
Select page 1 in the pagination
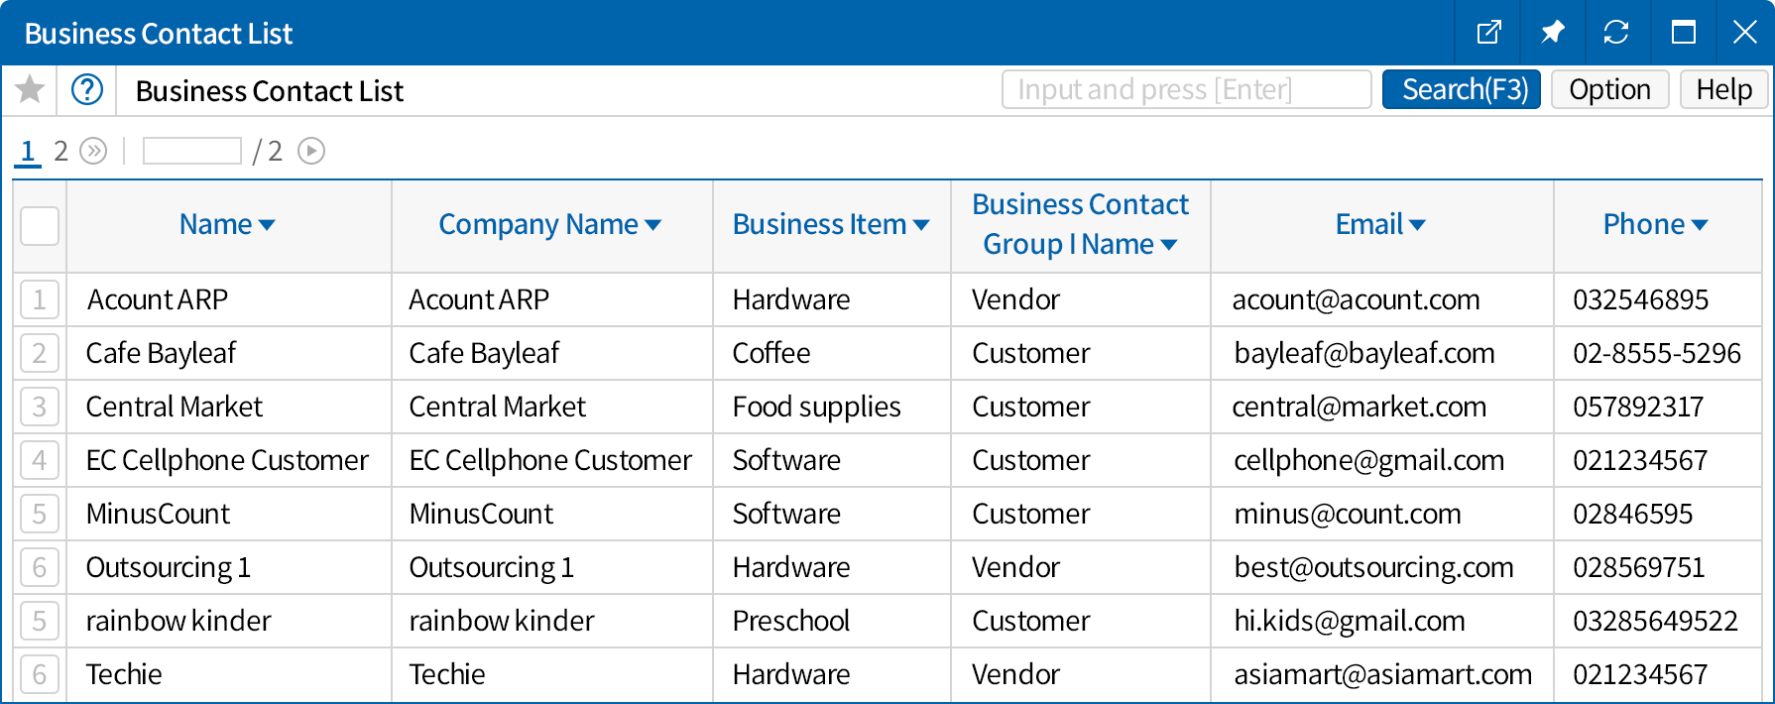pyautogui.click(x=28, y=151)
